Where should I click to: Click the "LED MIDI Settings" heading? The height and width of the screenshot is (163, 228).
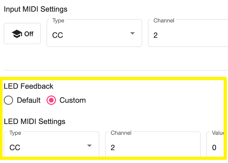35,122
